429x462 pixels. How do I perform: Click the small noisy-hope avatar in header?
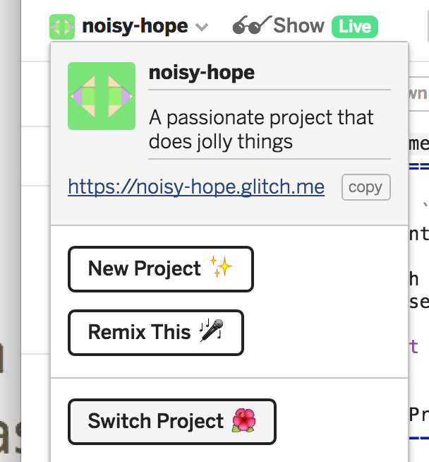(62, 27)
